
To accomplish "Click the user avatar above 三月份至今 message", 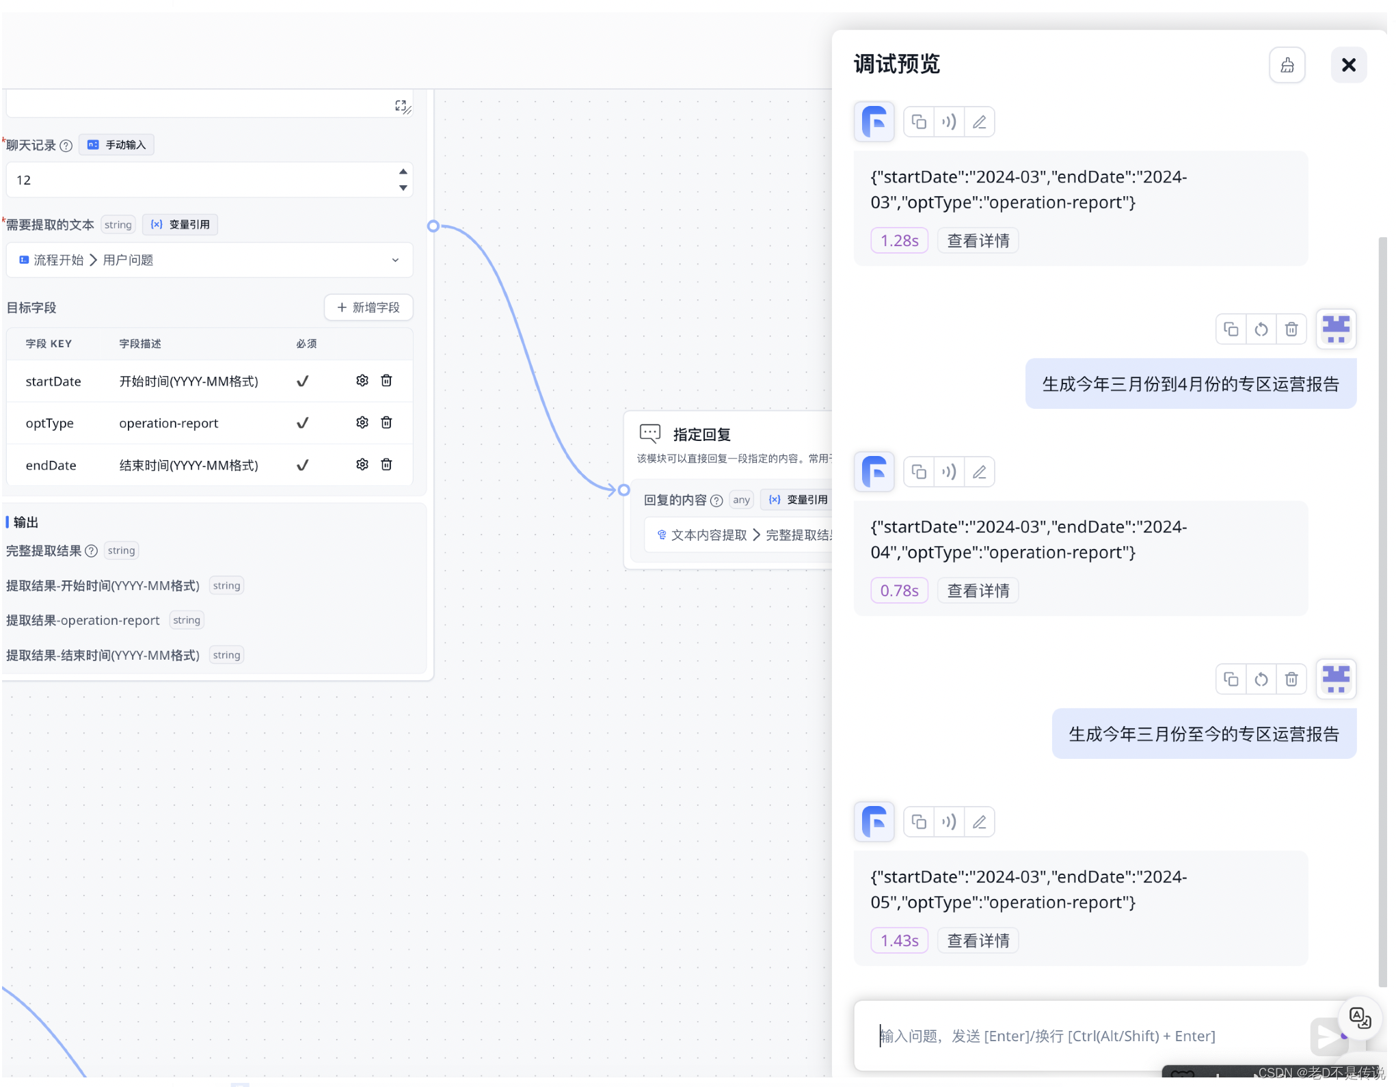I will pyautogui.click(x=1336, y=679).
